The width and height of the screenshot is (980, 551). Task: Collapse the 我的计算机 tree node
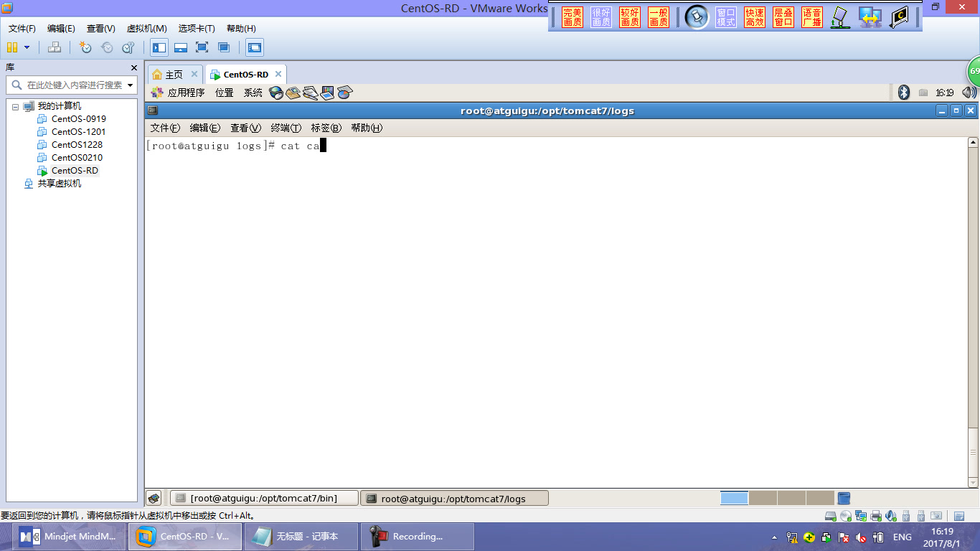click(x=15, y=106)
